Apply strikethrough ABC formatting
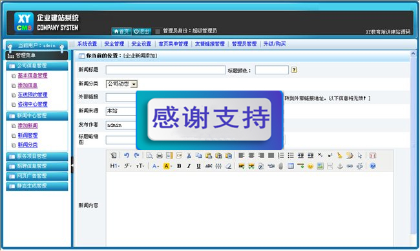The height and width of the screenshot is (251, 420). [209, 166]
